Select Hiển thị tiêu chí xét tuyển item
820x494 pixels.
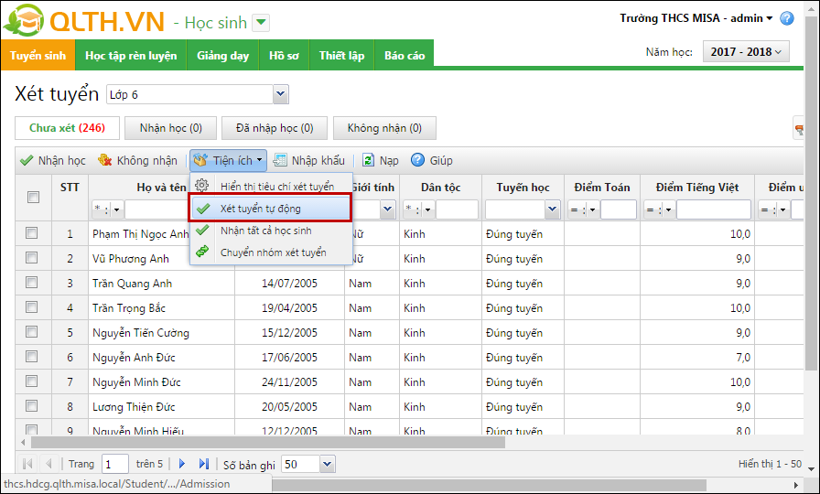pos(270,186)
